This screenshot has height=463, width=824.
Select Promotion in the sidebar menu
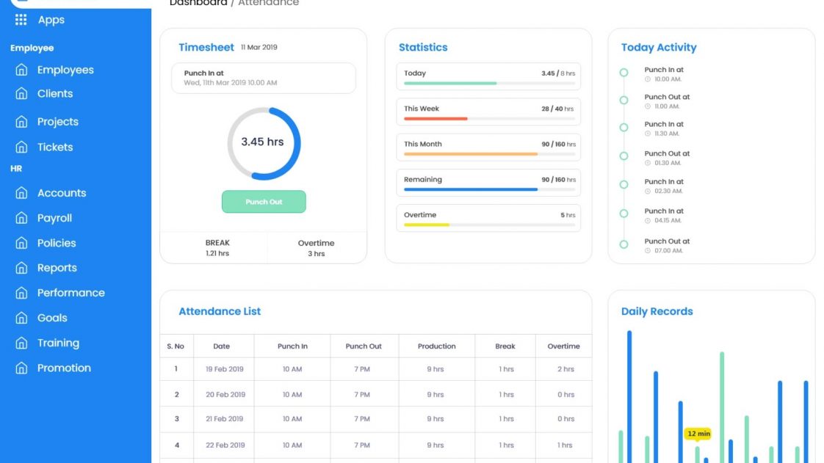pos(21,368)
